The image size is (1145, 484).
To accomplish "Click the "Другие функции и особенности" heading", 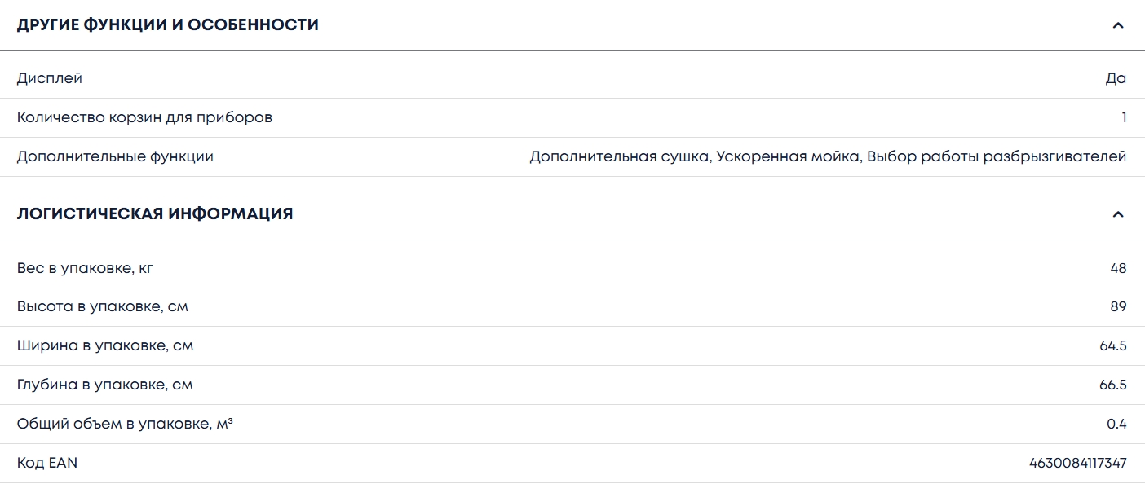I will click(168, 25).
